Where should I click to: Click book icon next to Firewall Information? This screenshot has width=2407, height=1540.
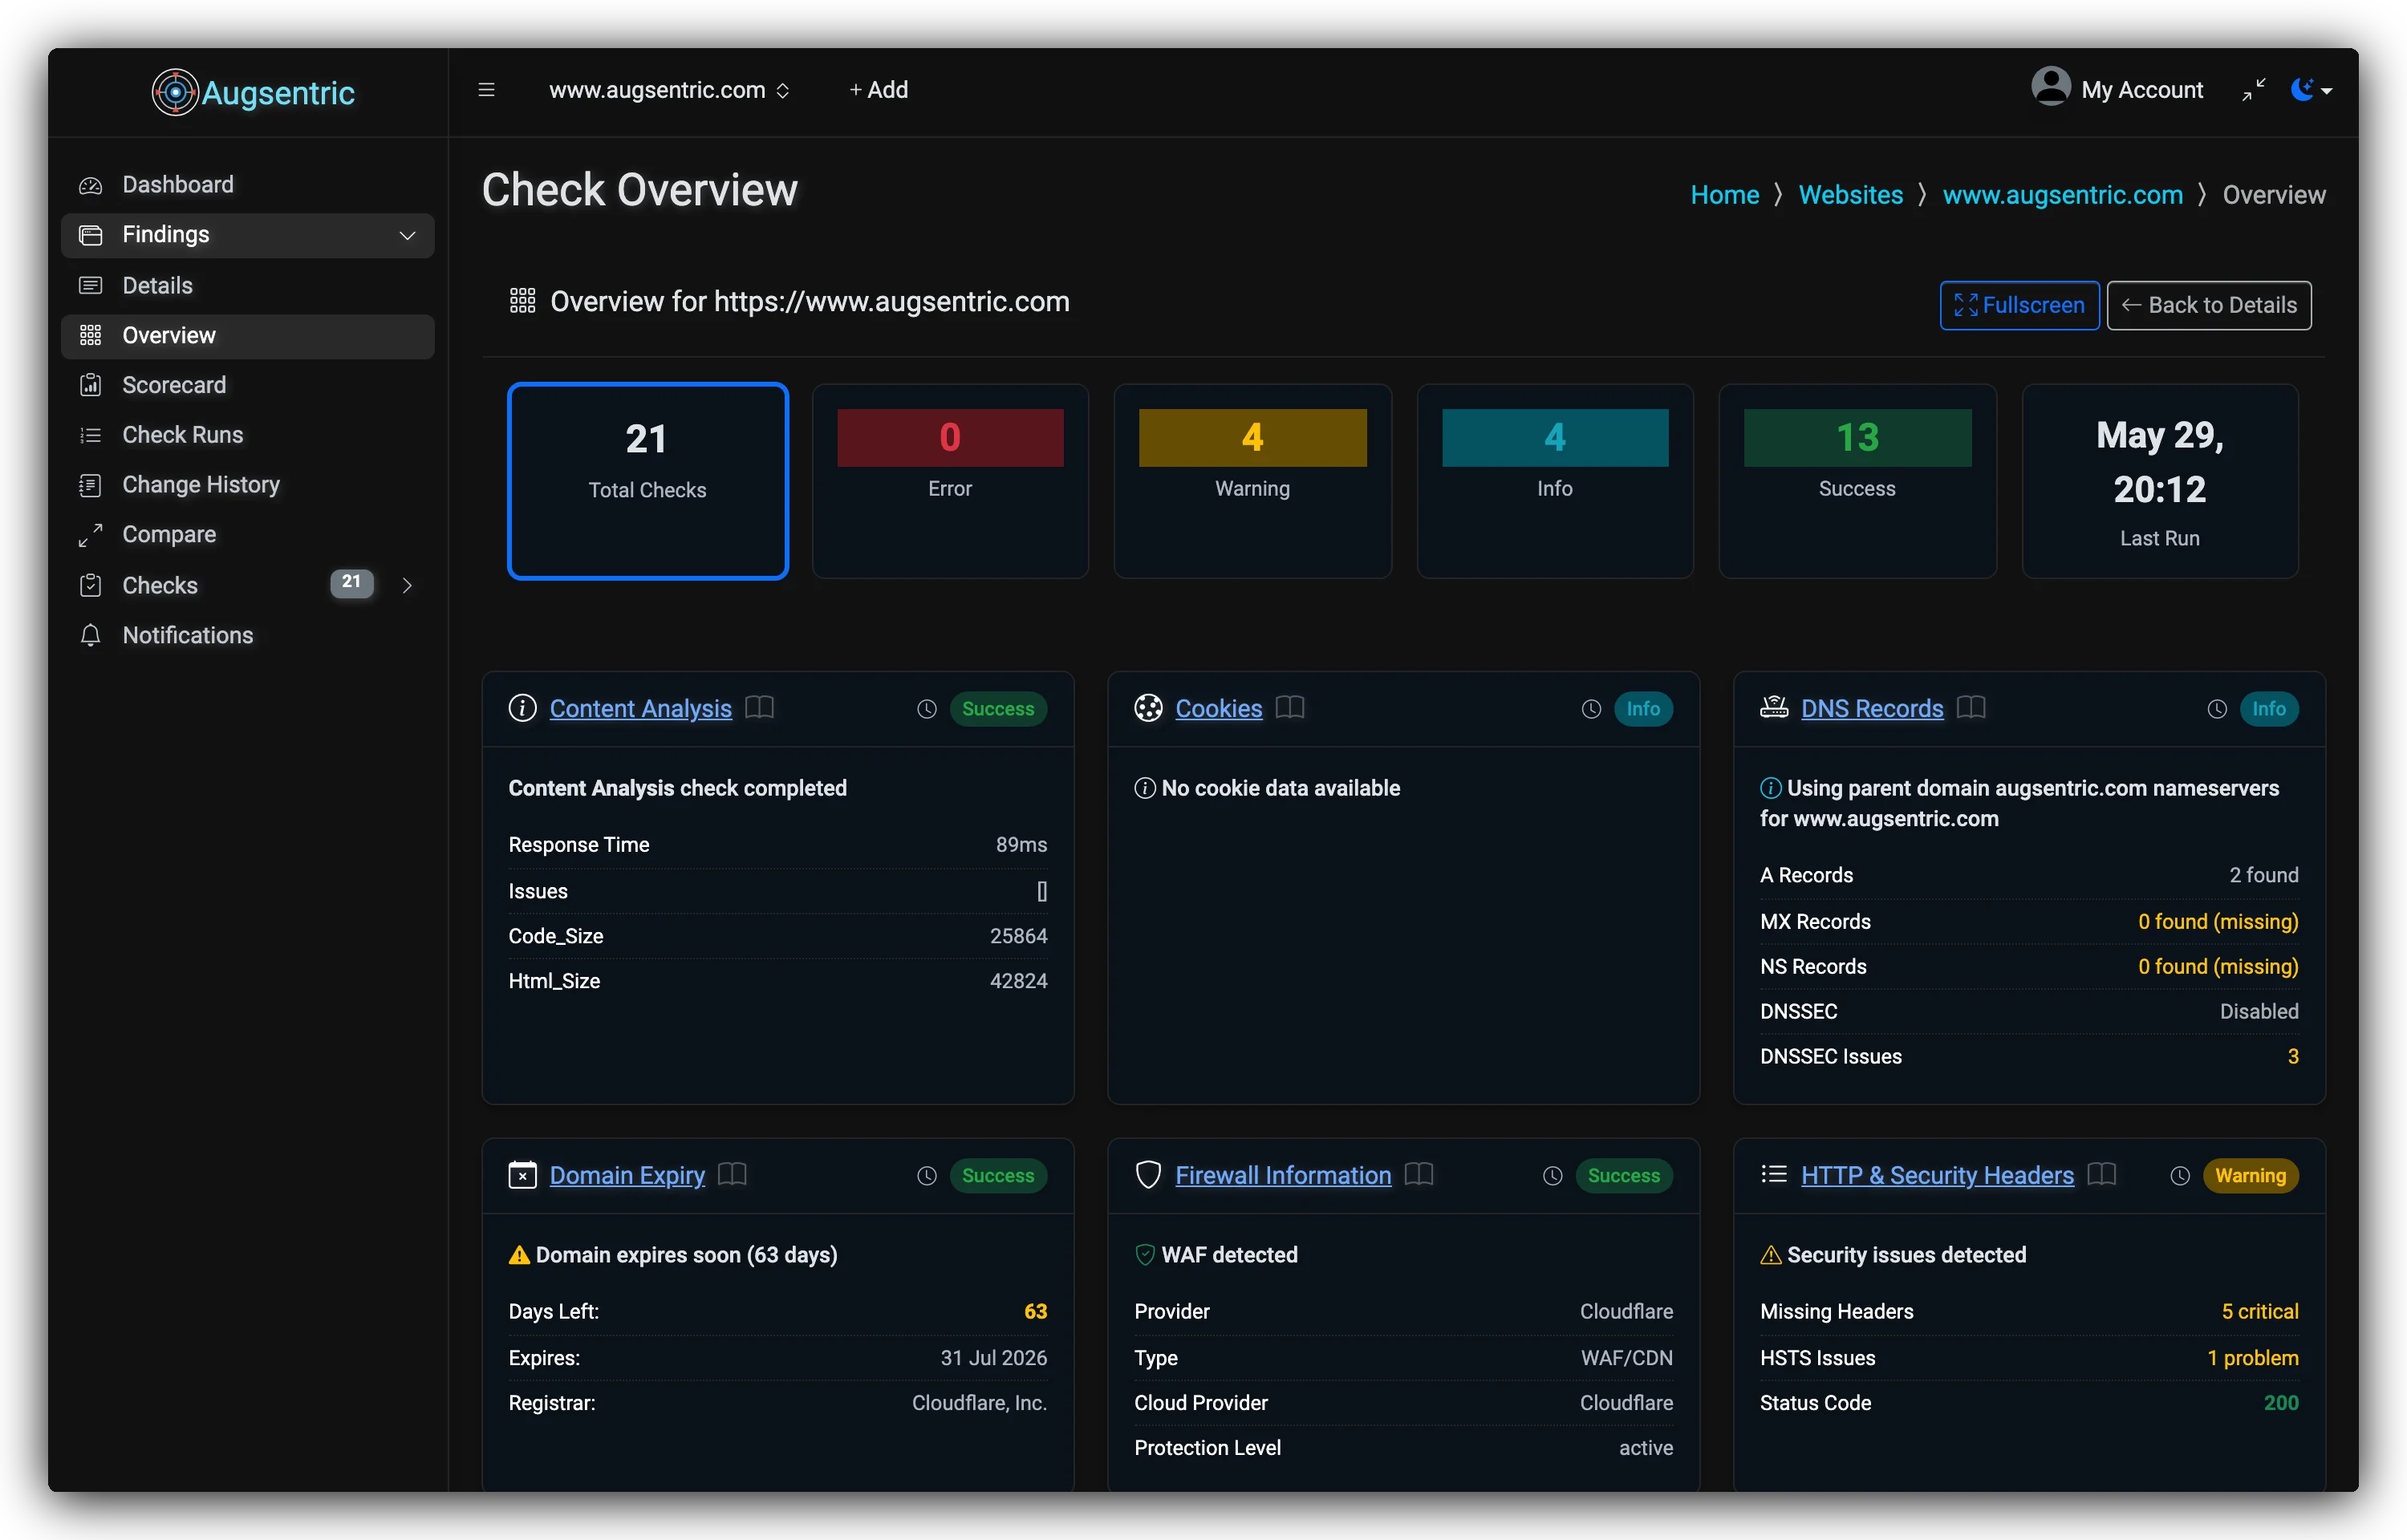pyautogui.click(x=1419, y=1175)
